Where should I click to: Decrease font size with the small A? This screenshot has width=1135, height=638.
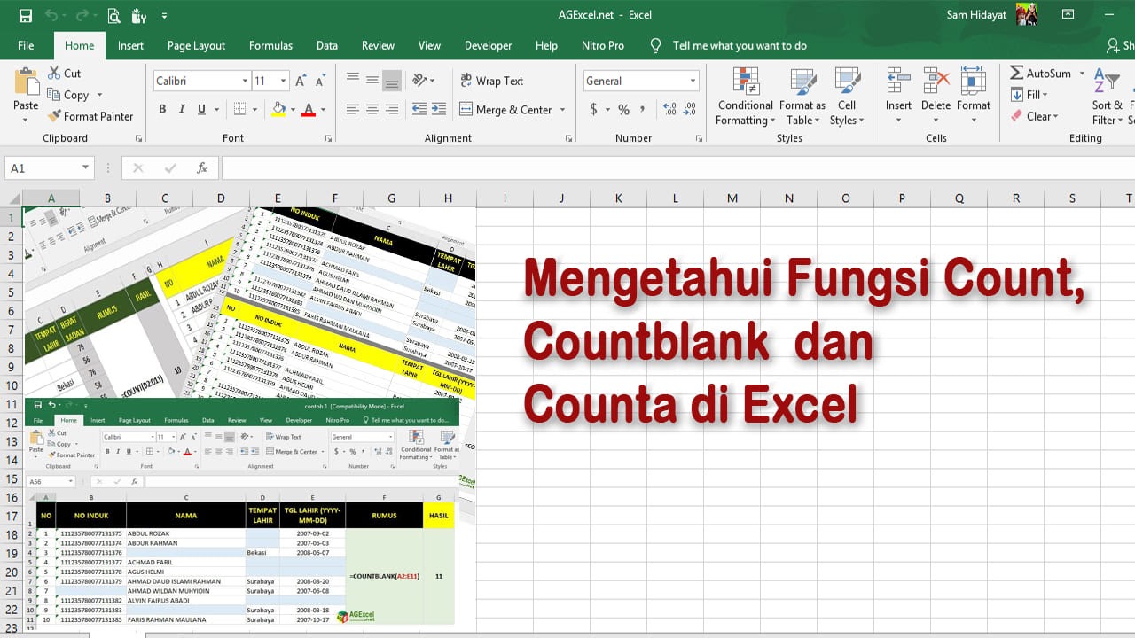tap(319, 81)
